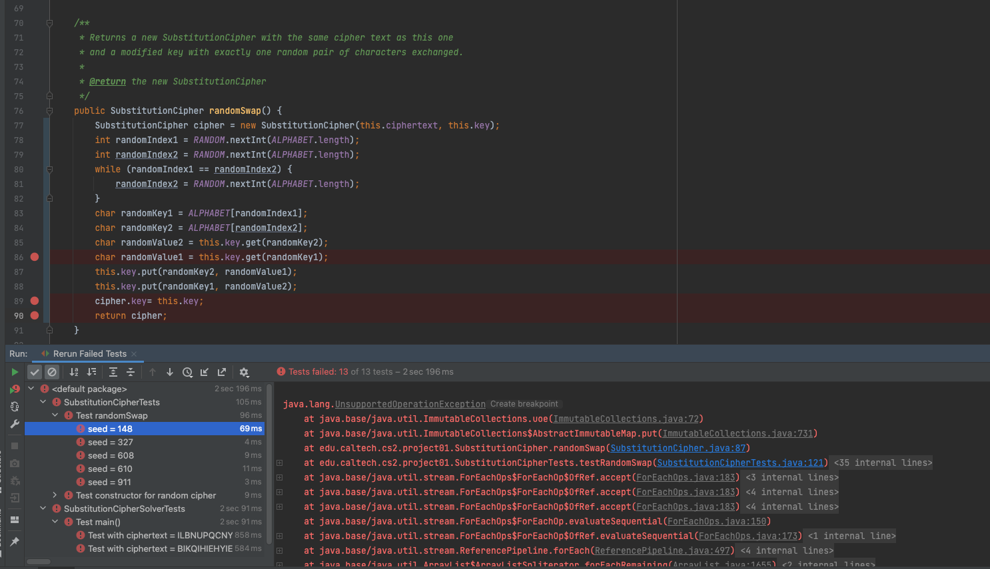The height and width of the screenshot is (569, 990).
Task: Expand Test constructor for random cipher
Action: [55, 495]
